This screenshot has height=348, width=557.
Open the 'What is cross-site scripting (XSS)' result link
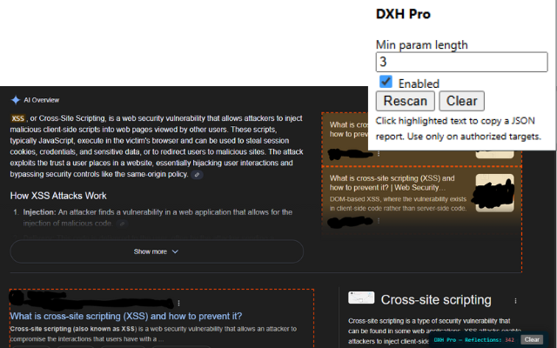[x=126, y=316]
